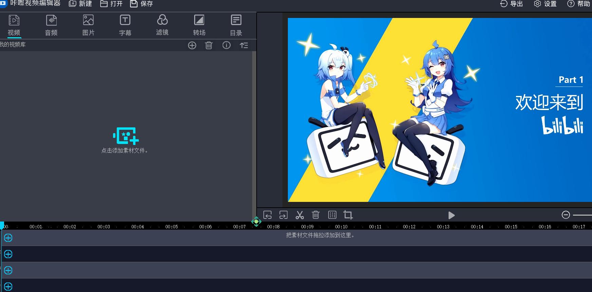Click the undo arrow icon

pyautogui.click(x=267, y=215)
